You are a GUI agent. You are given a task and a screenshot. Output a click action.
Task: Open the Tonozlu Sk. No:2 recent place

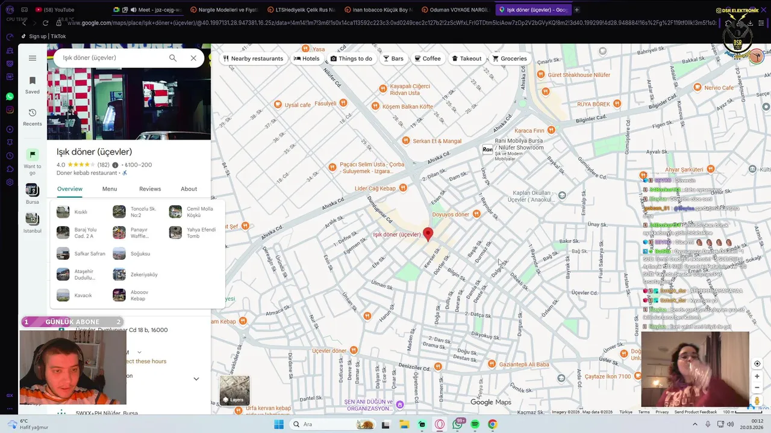[x=136, y=212]
